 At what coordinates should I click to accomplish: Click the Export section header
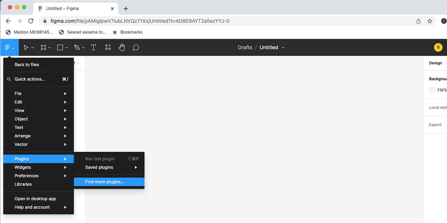(x=435, y=125)
